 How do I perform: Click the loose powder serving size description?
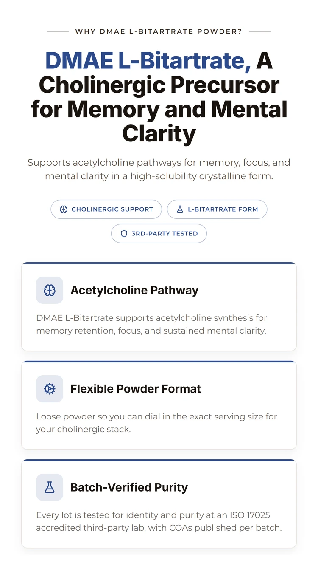(x=156, y=423)
